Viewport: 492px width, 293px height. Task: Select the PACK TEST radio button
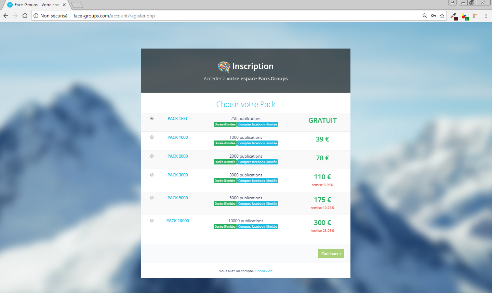[152, 118]
